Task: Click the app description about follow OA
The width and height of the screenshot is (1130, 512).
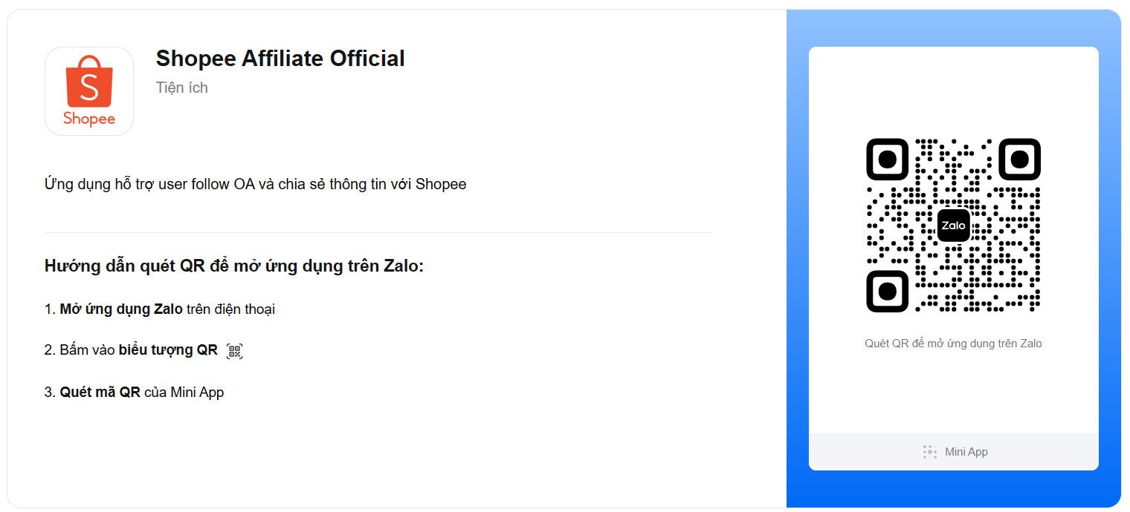Action: pos(256,184)
